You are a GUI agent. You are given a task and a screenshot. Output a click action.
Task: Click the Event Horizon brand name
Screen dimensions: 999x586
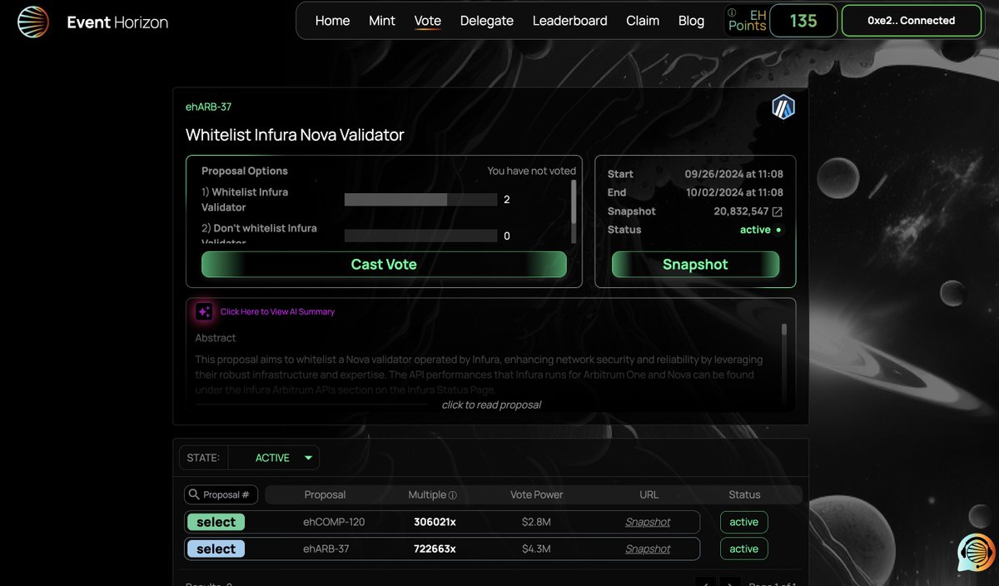point(117,22)
